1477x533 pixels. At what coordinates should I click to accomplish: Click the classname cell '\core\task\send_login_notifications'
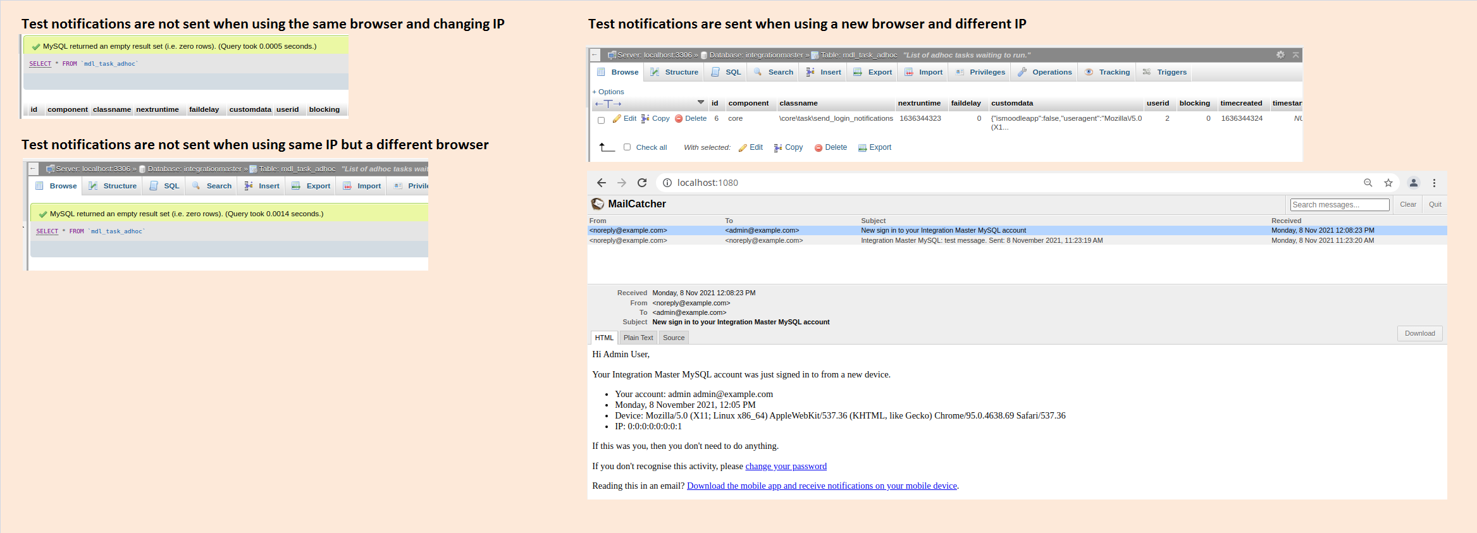(836, 118)
